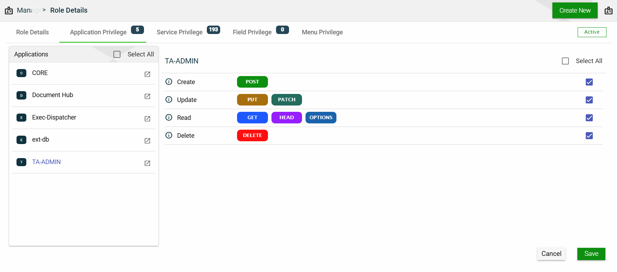Screen dimensions: 617x272
Task: Click info icon next to Delete
Action: click(169, 135)
